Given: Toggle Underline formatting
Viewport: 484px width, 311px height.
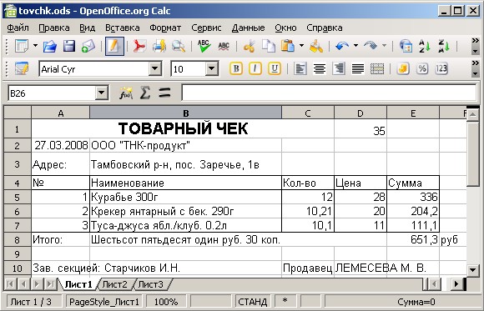Looking at the screenshot, I should pos(274,68).
